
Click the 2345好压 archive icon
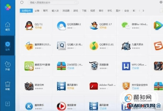61,66
